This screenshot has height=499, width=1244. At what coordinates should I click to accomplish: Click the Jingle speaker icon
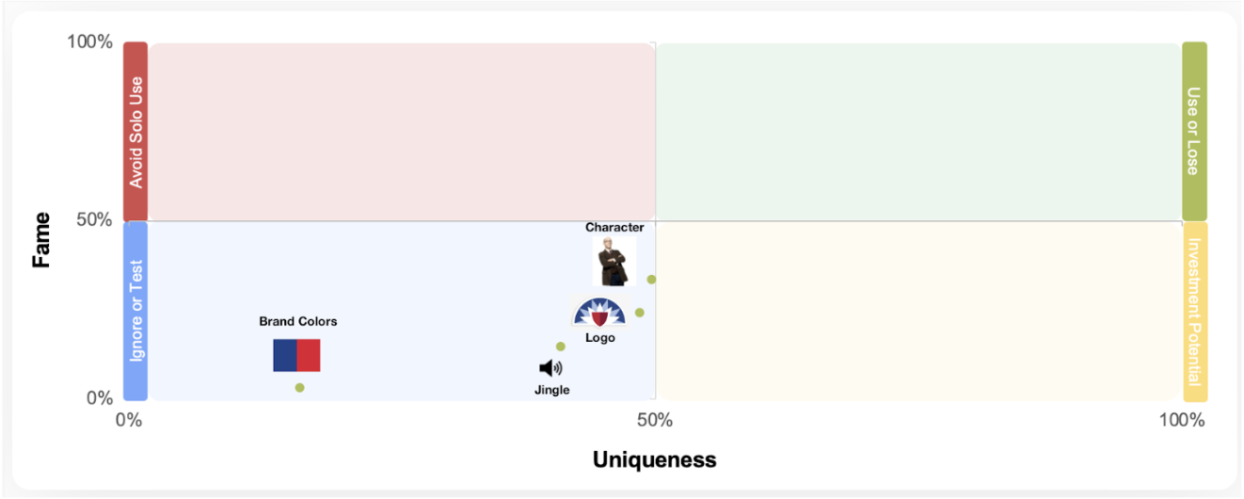550,368
